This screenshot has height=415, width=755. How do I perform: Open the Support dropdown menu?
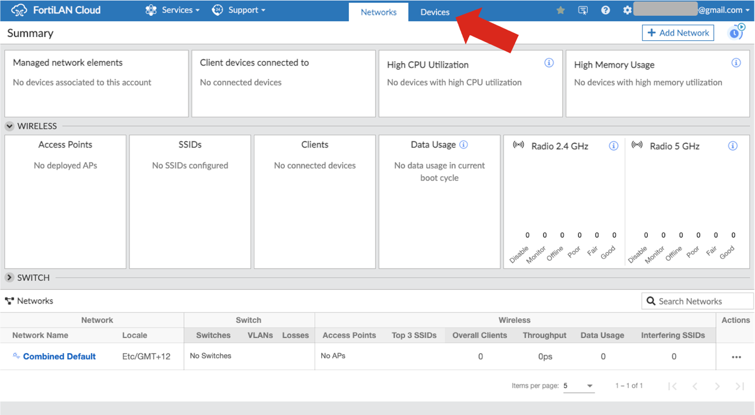click(x=239, y=10)
